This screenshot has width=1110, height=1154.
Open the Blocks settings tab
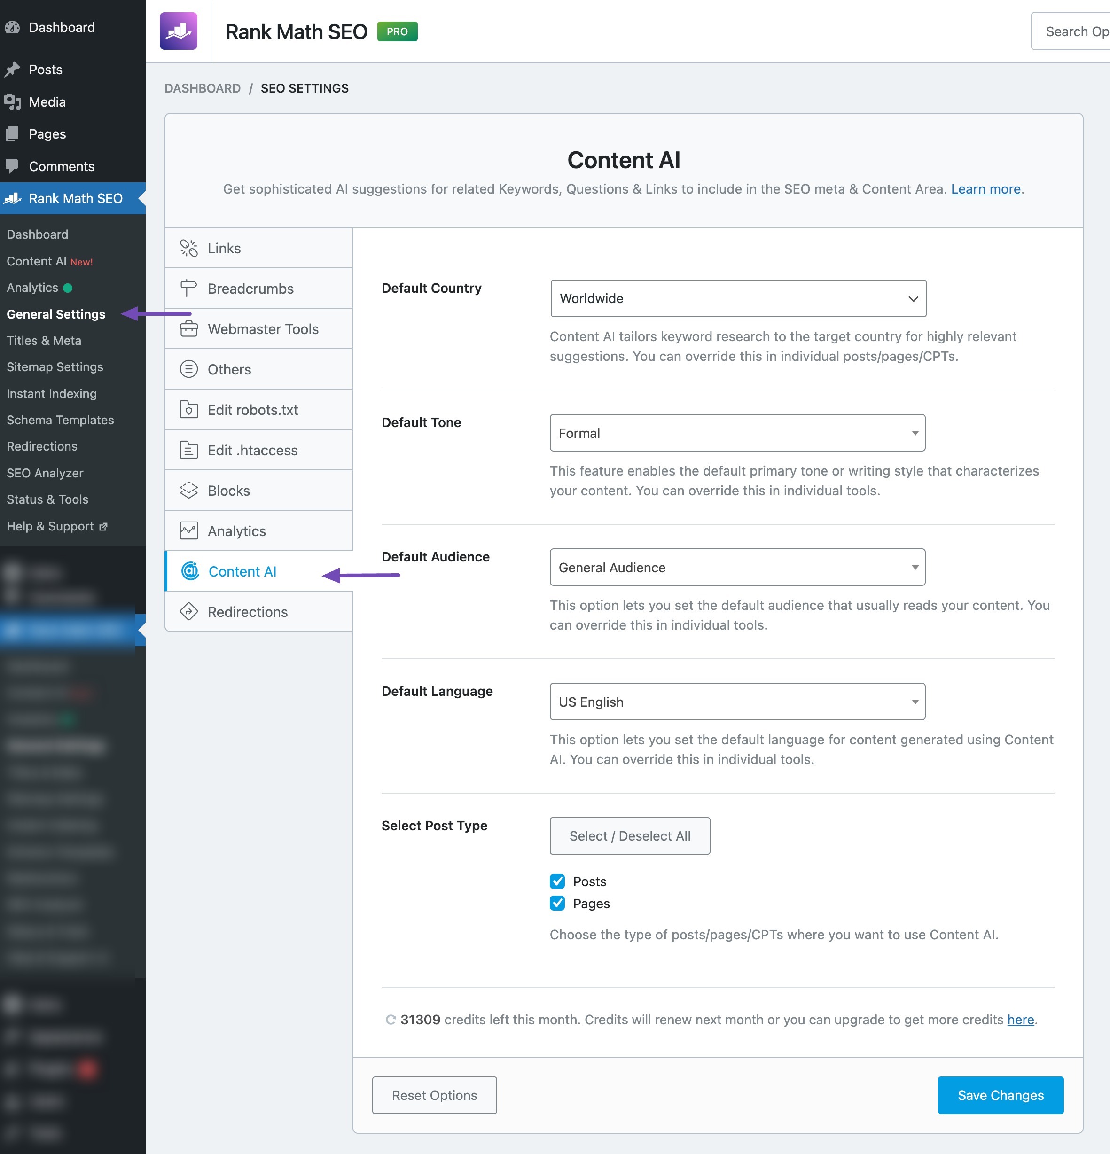coord(258,491)
